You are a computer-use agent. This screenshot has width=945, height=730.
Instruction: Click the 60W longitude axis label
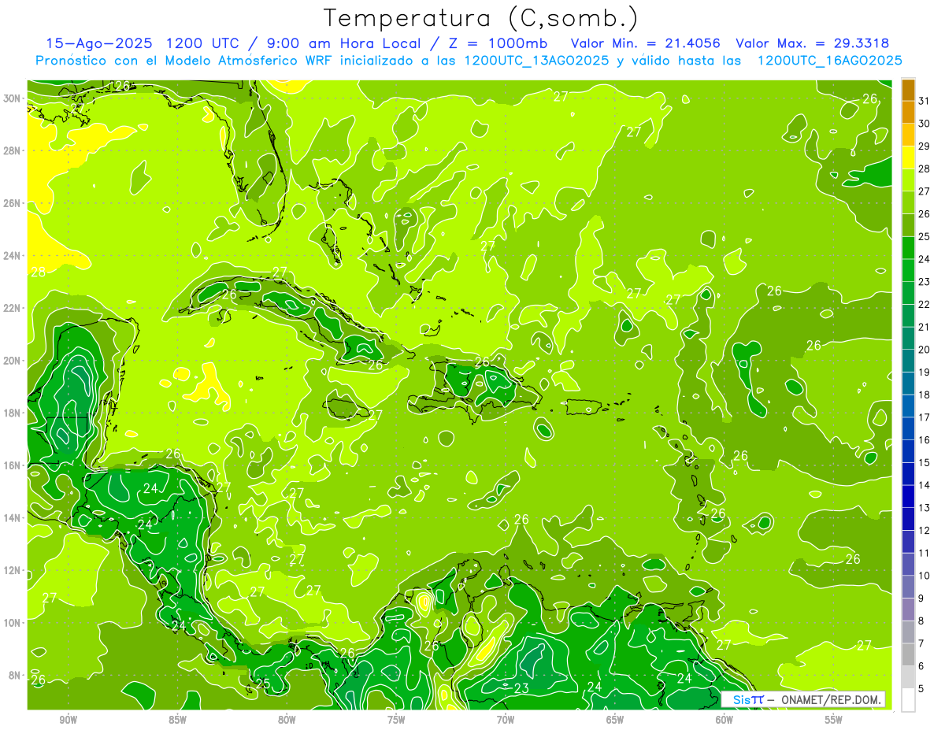pos(724,720)
